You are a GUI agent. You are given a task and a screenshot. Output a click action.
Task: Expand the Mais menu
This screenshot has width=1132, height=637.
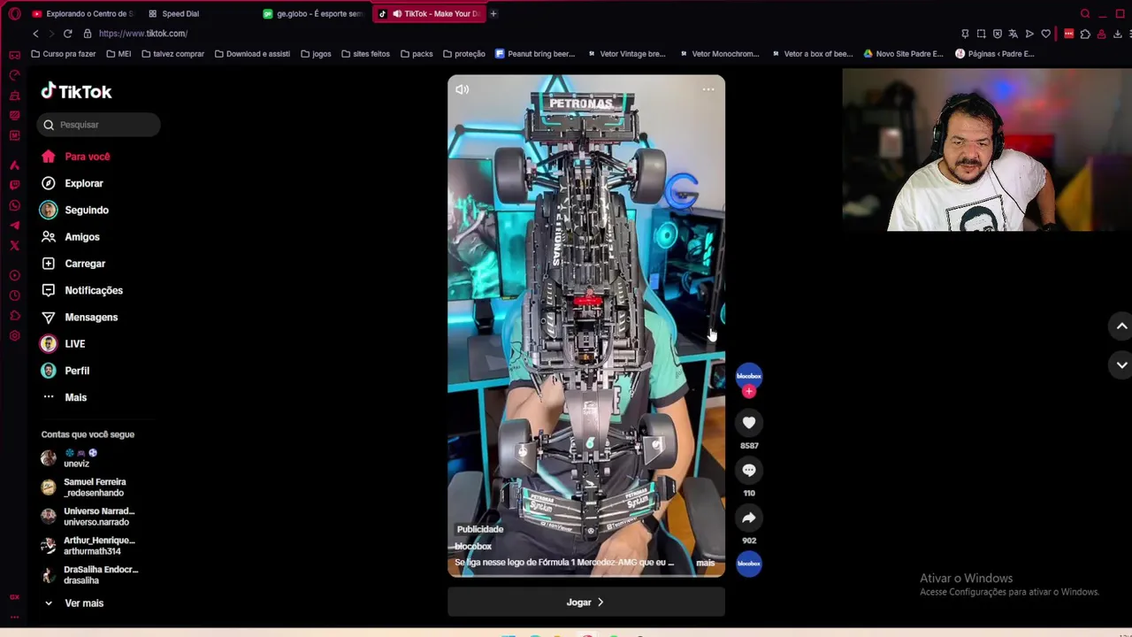coord(65,397)
